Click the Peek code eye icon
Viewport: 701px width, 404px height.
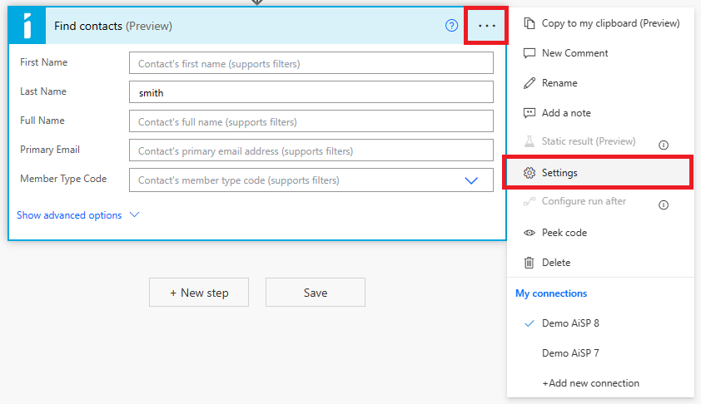click(529, 233)
